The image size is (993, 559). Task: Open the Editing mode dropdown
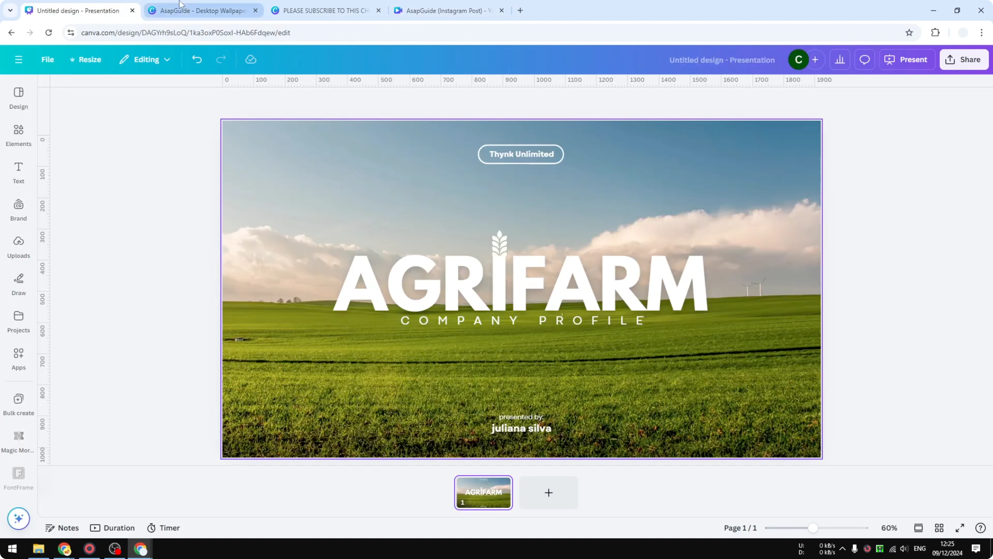click(145, 59)
